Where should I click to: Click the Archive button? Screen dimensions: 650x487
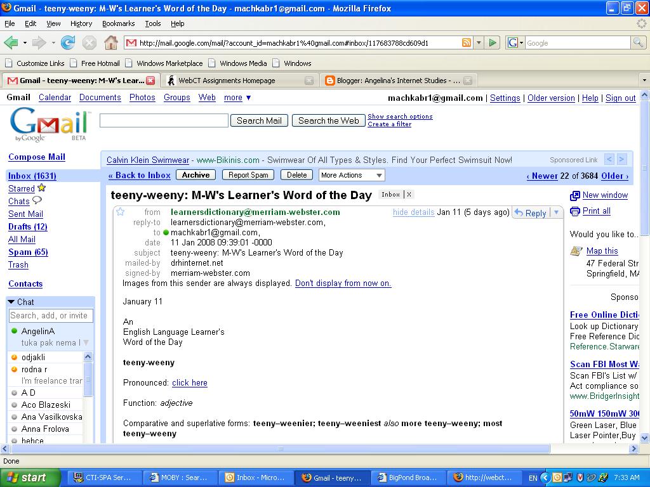pos(196,175)
